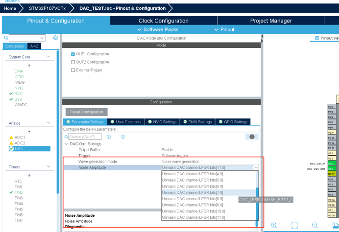Enable OUT1 Configuration checkbox
339x232 pixels.
coord(73,54)
